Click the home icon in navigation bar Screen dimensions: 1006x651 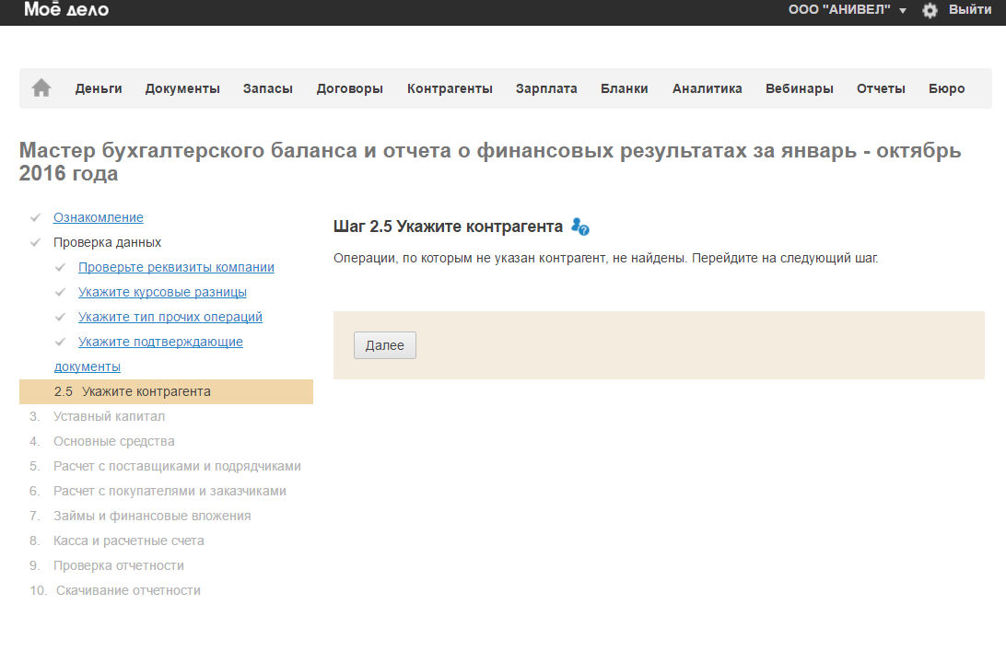pyautogui.click(x=41, y=88)
